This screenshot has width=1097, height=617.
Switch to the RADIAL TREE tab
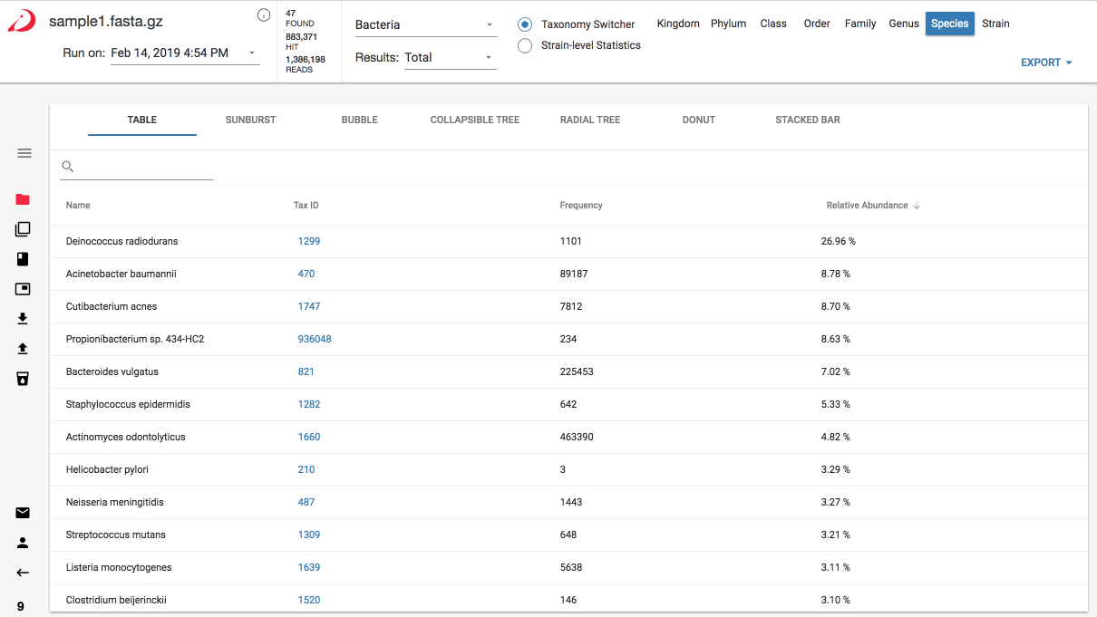(x=590, y=120)
